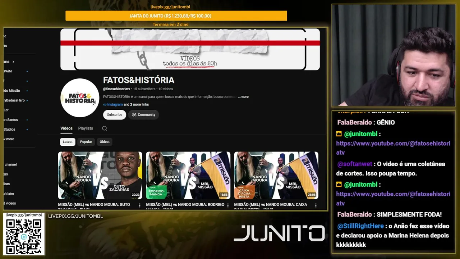Open the YouTube link below the softanwet message
The image size is (460, 259).
click(x=393, y=199)
